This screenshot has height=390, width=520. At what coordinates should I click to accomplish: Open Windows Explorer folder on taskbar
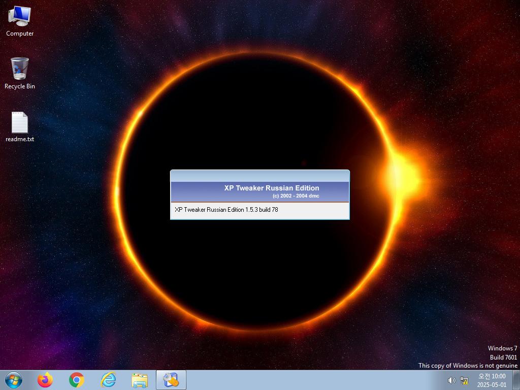[140, 380]
